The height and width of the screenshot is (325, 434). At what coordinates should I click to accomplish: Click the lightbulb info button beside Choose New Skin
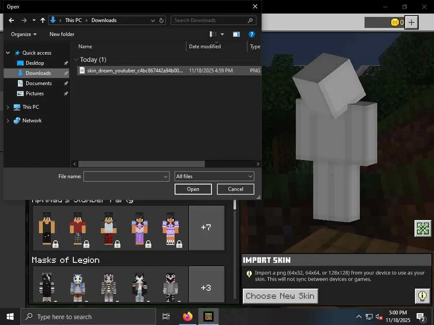[423, 296]
